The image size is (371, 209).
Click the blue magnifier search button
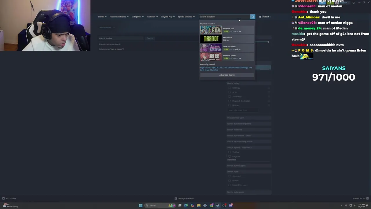pos(253,17)
